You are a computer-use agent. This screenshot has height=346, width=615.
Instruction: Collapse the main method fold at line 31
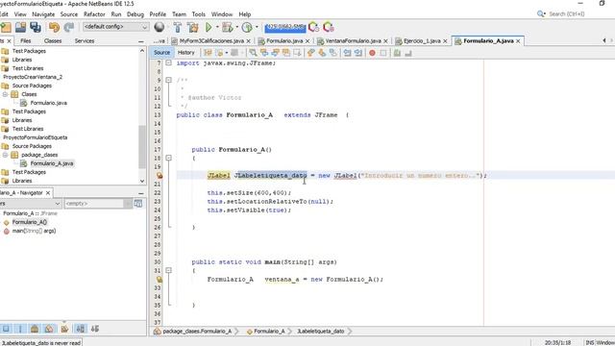tap(169, 270)
